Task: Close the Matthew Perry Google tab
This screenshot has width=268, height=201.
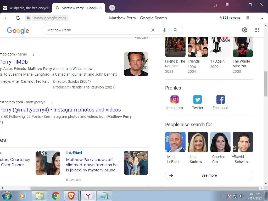Action: point(100,8)
